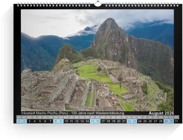Select Saturday August 1 date cell
This screenshot has height=140, width=183.
[x=19, y=121]
